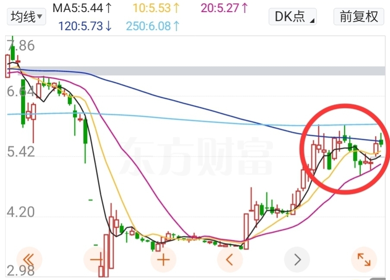Viewport: 390px width, 280px height.
Task: Click the grey horizontal resistance band
Action: pos(199,71)
